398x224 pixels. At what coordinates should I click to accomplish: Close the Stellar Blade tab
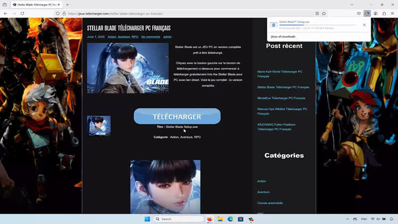click(x=59, y=4)
